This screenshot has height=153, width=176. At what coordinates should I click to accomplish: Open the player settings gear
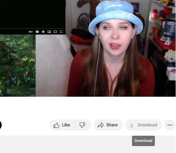43,32
